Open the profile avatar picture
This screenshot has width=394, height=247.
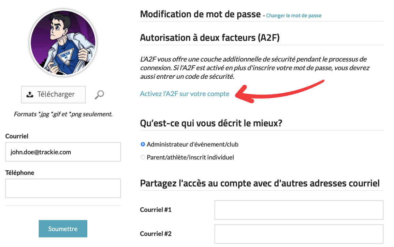[x=63, y=42]
